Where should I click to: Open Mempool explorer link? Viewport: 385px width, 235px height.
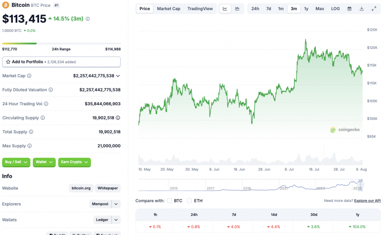pos(100,204)
